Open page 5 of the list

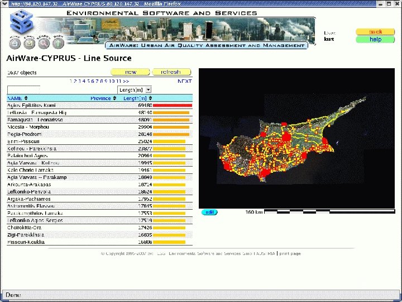88,81
